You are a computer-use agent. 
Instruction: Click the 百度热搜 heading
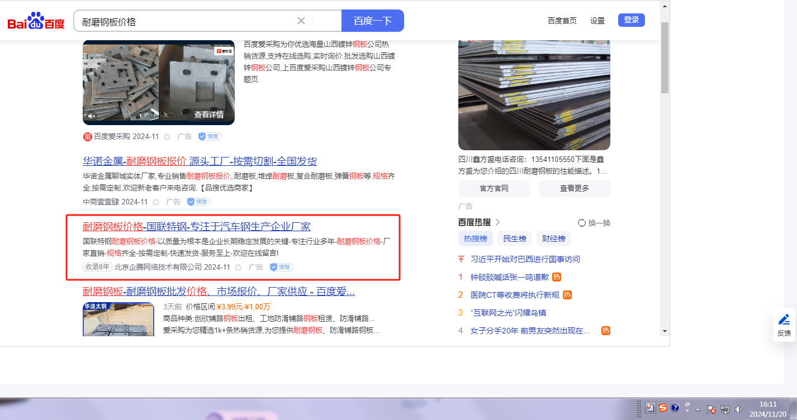[475, 222]
